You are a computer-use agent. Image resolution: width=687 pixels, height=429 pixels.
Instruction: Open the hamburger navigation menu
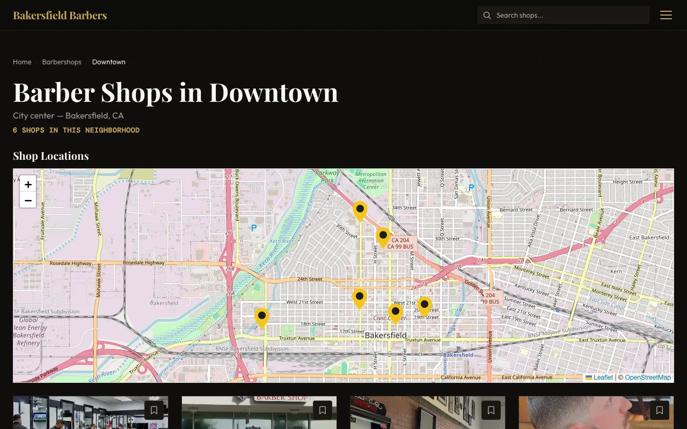(666, 15)
